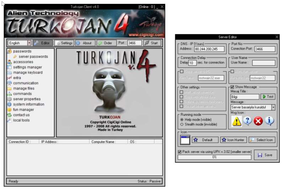The image size is (284, 191).
Task: Click the IP Address column header
Action: 64,142
